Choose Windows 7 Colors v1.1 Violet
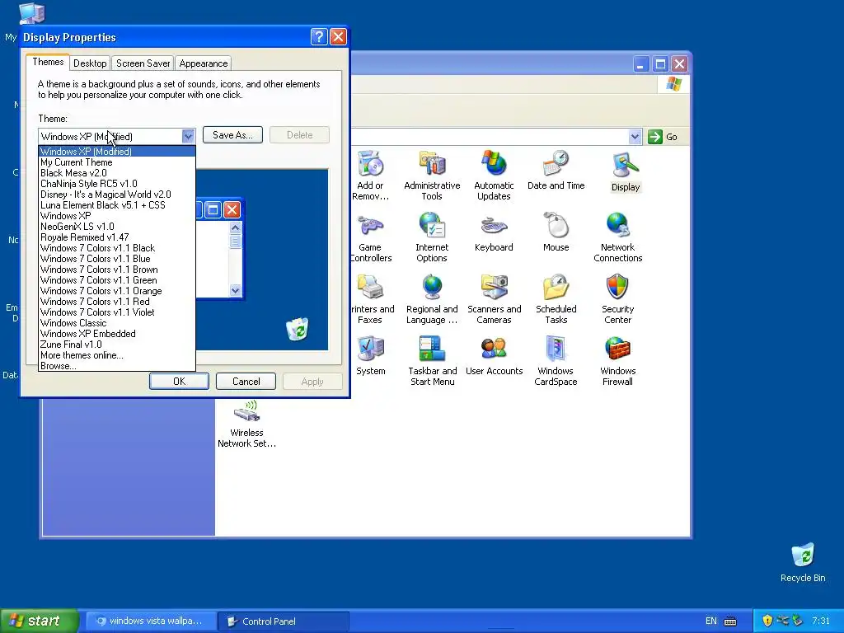 pos(117,312)
